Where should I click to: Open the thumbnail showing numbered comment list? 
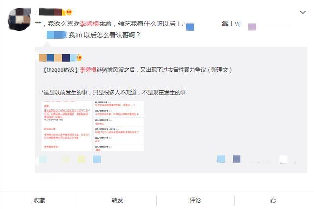coord(119,126)
